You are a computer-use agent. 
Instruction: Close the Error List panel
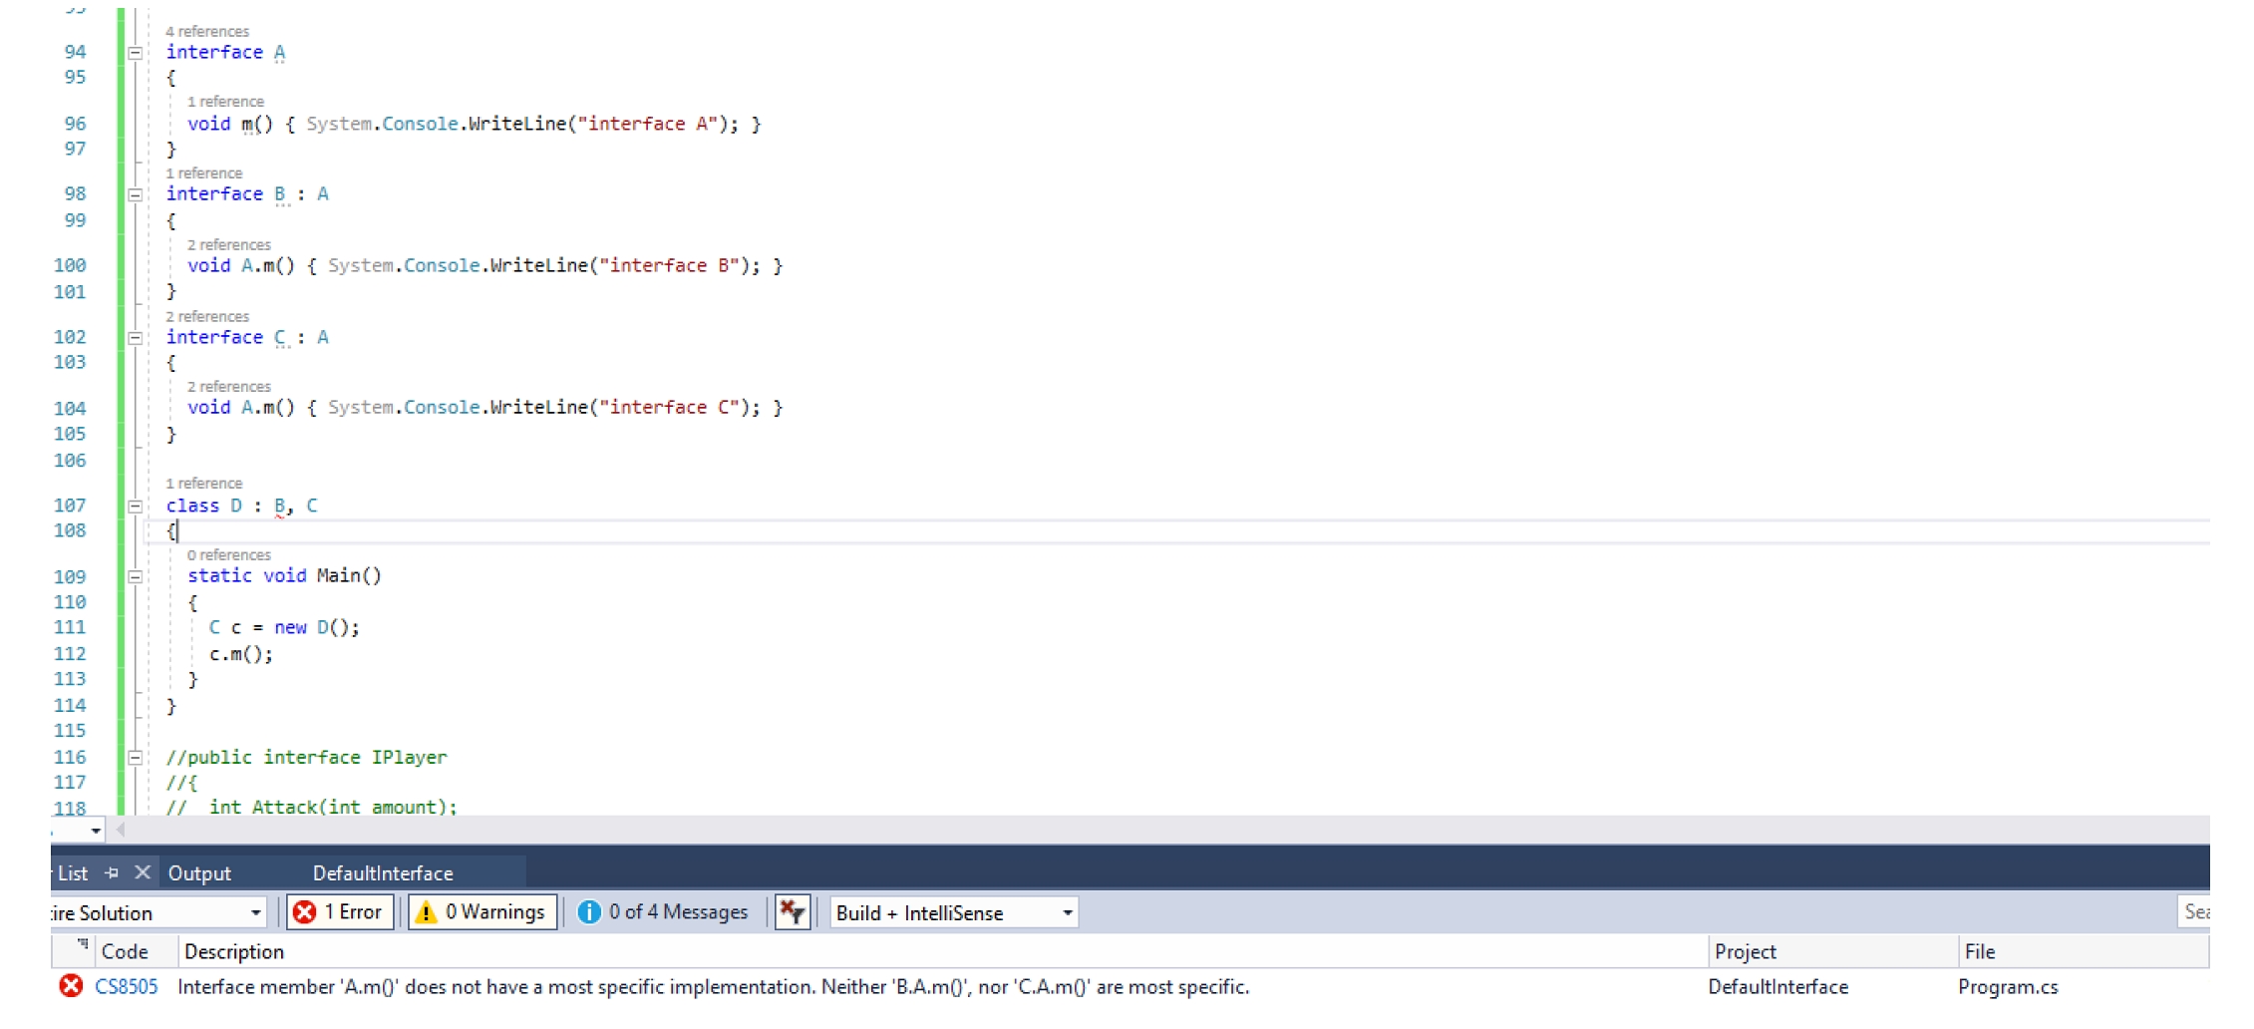pos(143,872)
